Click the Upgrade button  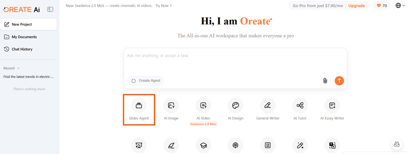click(357, 6)
